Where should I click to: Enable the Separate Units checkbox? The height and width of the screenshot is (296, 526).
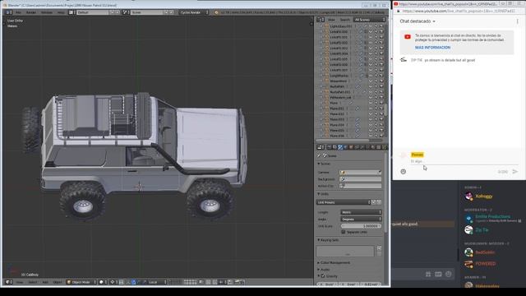[x=344, y=232]
